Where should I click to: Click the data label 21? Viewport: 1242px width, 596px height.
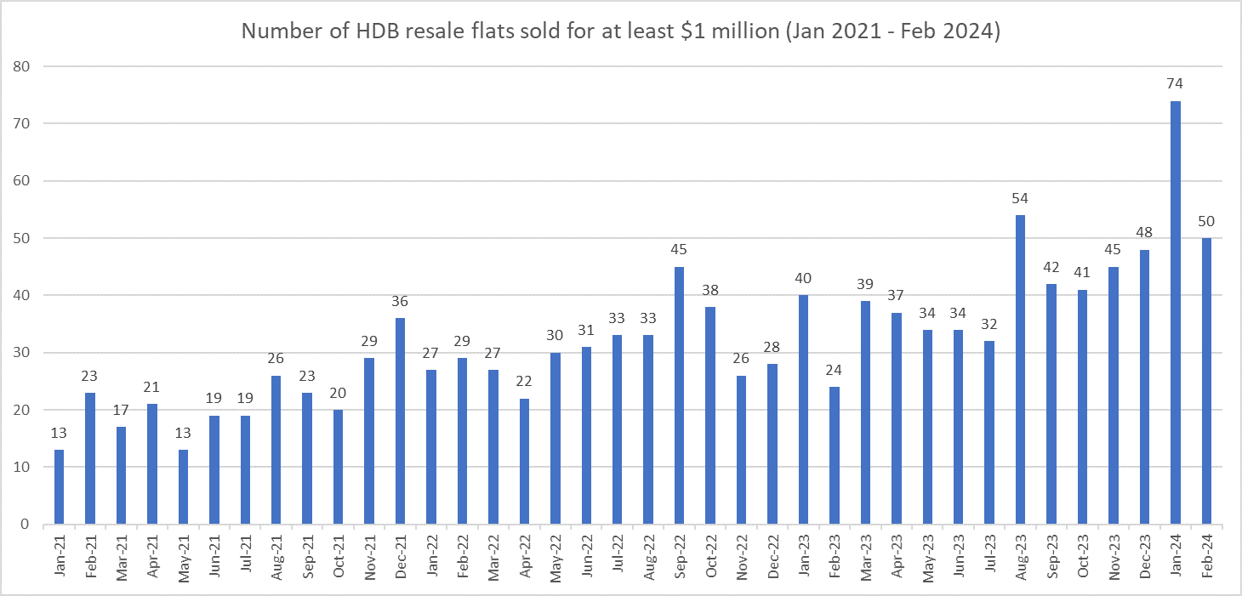point(151,387)
